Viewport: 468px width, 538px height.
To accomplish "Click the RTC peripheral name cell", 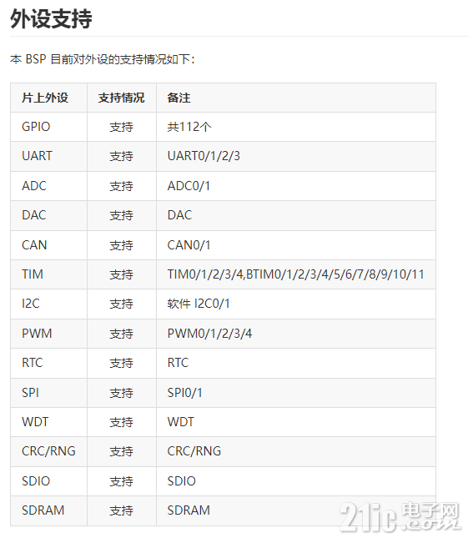I will 48,363.
